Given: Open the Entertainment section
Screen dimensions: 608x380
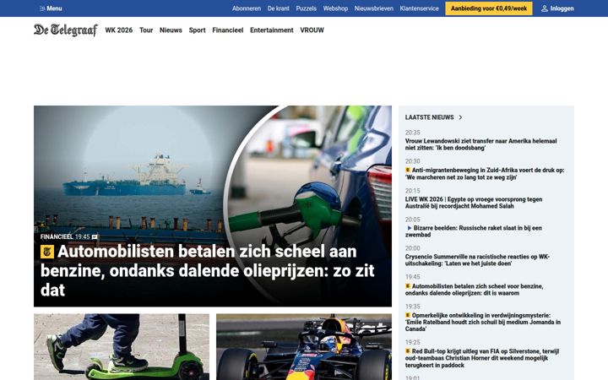Looking at the screenshot, I should 271,30.
